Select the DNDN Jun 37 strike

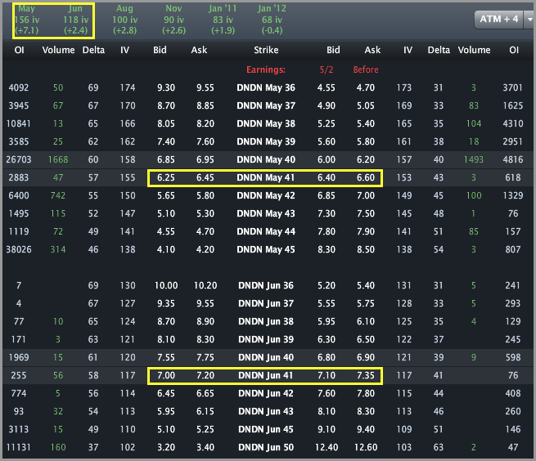[x=266, y=303]
